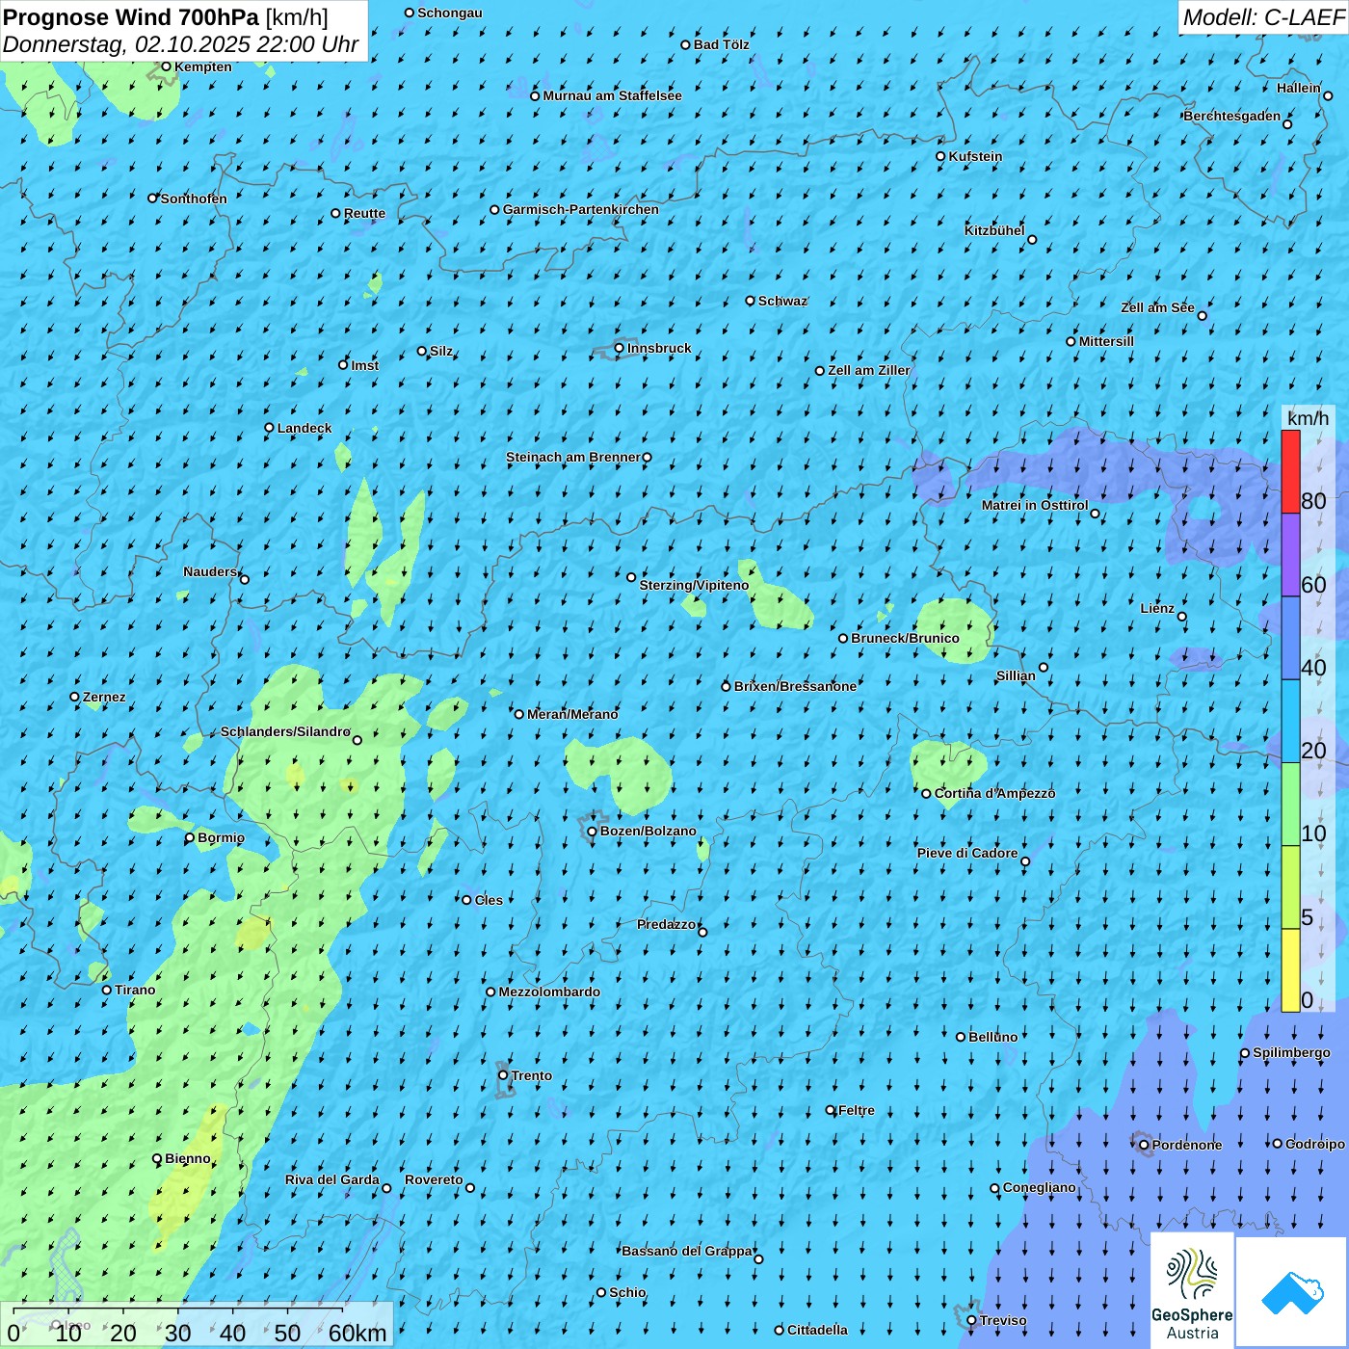Click the Zell am Ziller label
The width and height of the screenshot is (1349, 1349).
[x=868, y=370]
